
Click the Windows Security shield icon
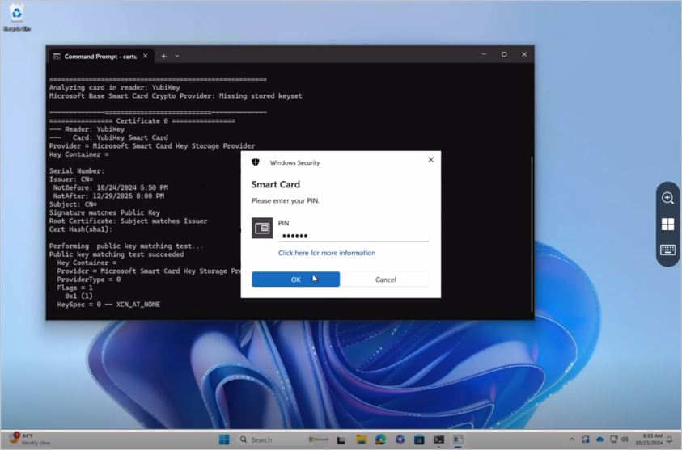pos(256,162)
